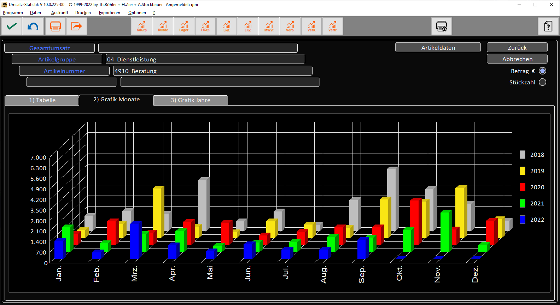Open the Auskunft menu
Viewport: 560px width, 305px height.
(x=59, y=13)
